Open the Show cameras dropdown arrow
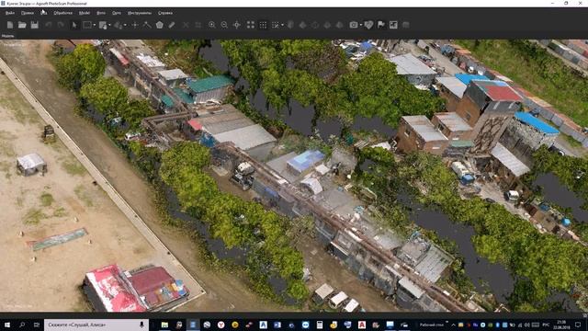Screen dimensions: 588x331 click(x=360, y=25)
